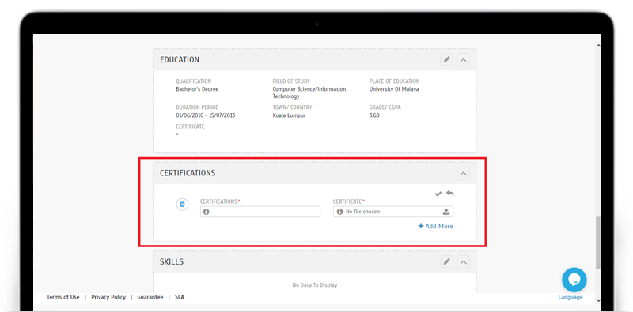This screenshot has height=312, width=633.
Task: Open Terms of Use link
Action: [x=63, y=297]
